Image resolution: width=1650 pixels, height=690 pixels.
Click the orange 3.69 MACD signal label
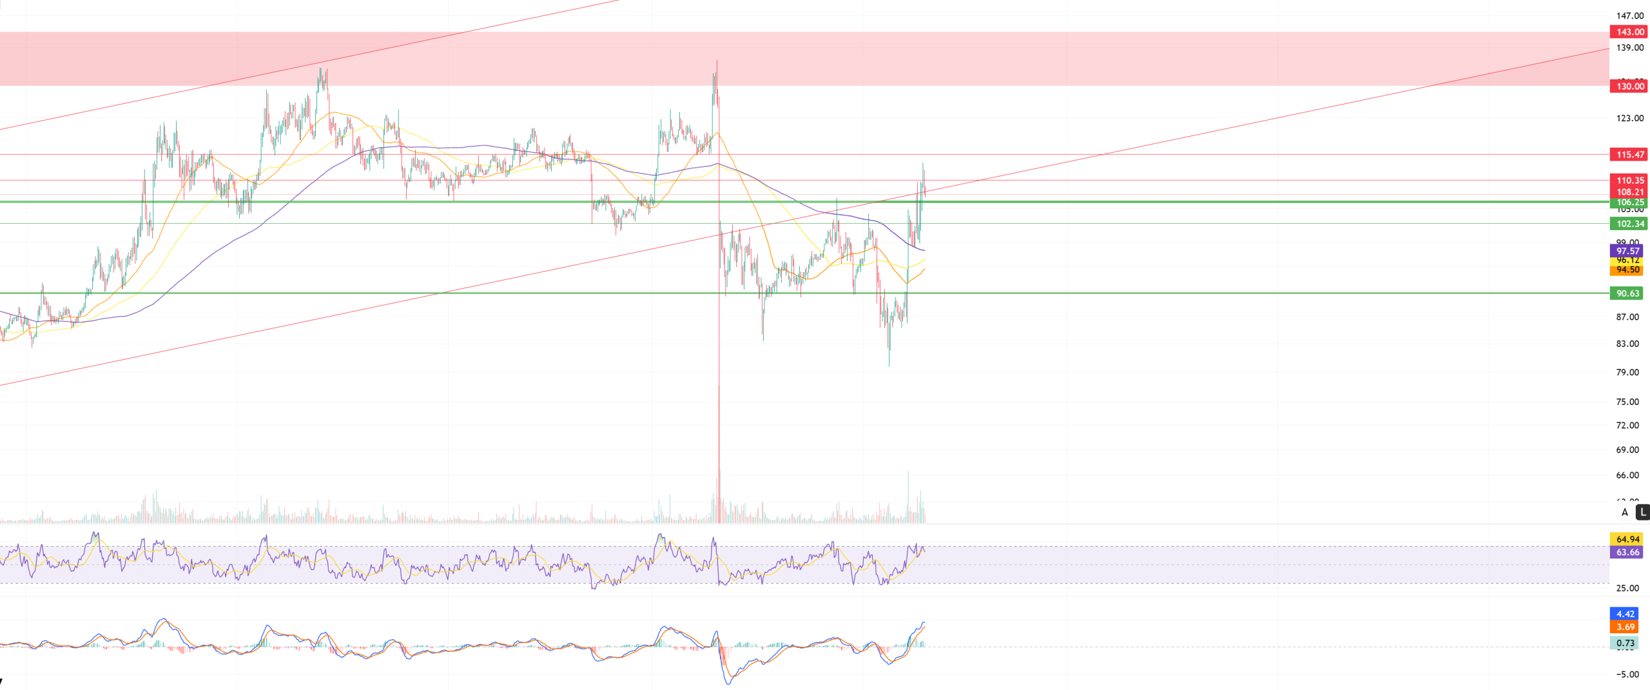pos(1625,627)
